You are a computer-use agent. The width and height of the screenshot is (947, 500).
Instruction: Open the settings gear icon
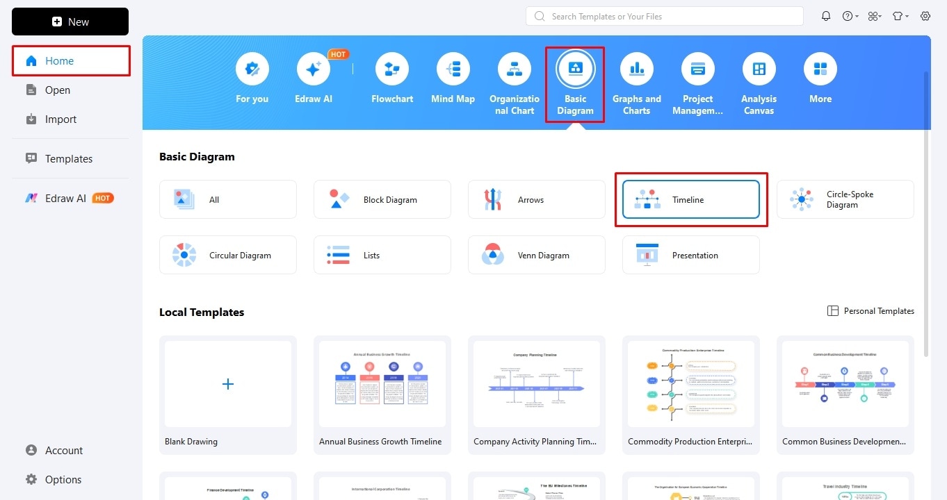tap(925, 16)
